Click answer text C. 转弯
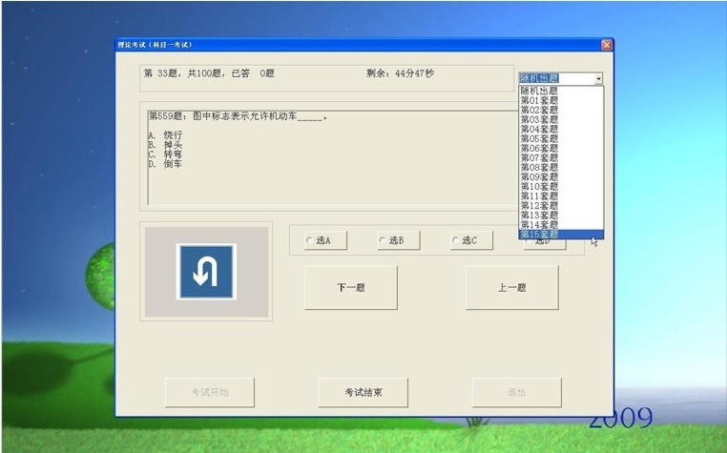 click(165, 154)
